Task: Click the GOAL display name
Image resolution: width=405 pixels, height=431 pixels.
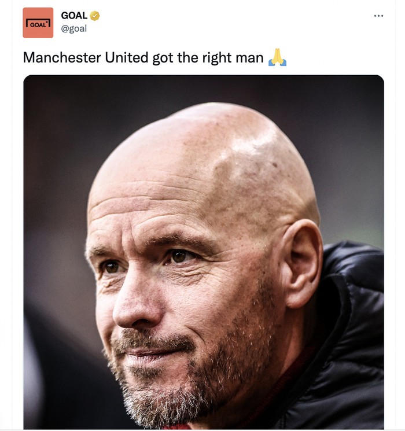Action: [x=74, y=16]
